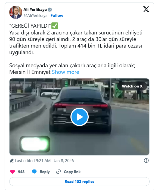Follow the @AliYerlikaya account

[57, 16]
